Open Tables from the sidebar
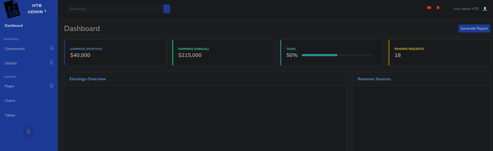The image size is (493, 151). 10,115
